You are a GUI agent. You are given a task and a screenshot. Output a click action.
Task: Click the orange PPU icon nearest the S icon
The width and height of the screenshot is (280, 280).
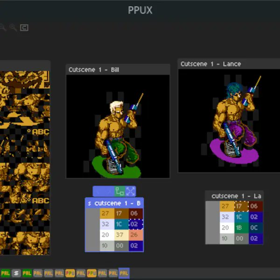coord(70,273)
